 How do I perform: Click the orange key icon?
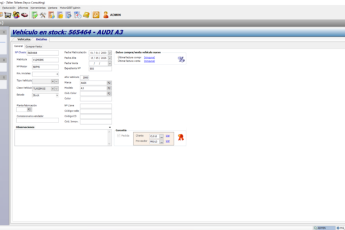96,15
